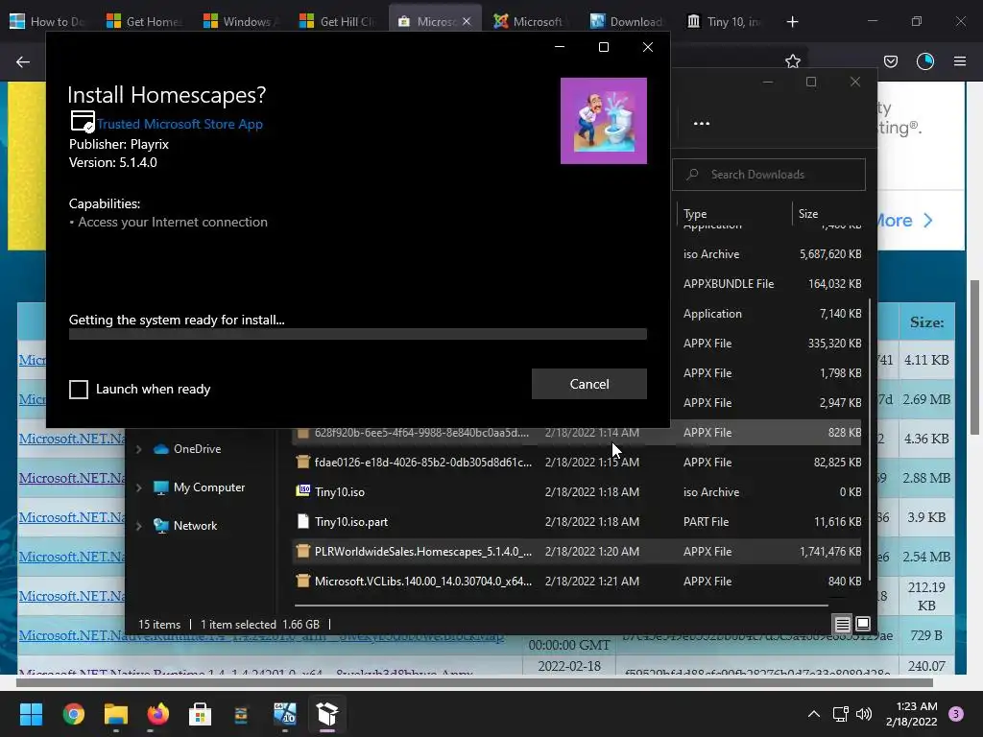Click the Search Downloads field
983x737 pixels.
(x=769, y=175)
